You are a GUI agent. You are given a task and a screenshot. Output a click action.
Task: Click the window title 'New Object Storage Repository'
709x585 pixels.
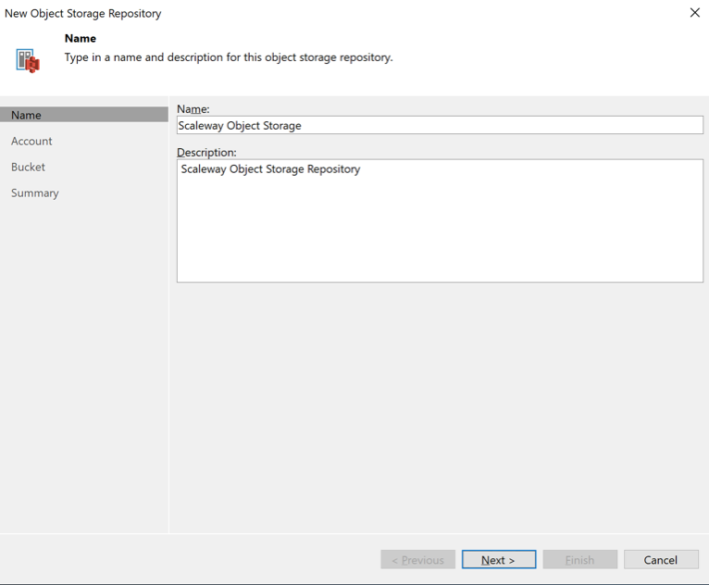83,13
